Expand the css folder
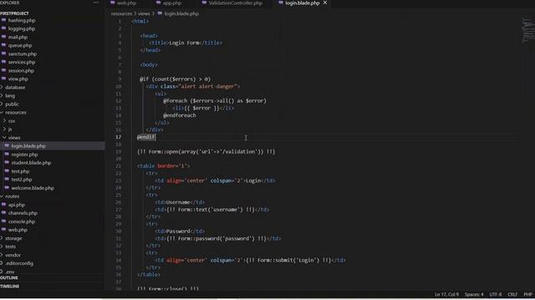The height and width of the screenshot is (300, 535). pos(12,121)
